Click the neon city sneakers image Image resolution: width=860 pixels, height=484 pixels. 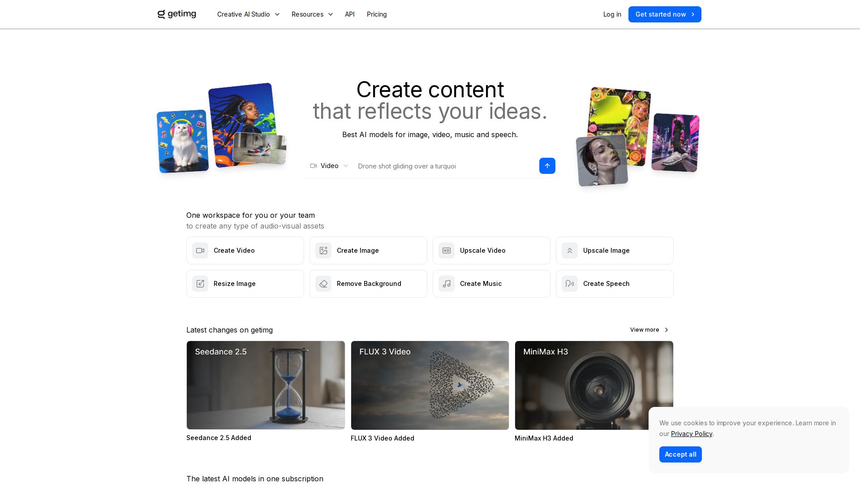[675, 143]
